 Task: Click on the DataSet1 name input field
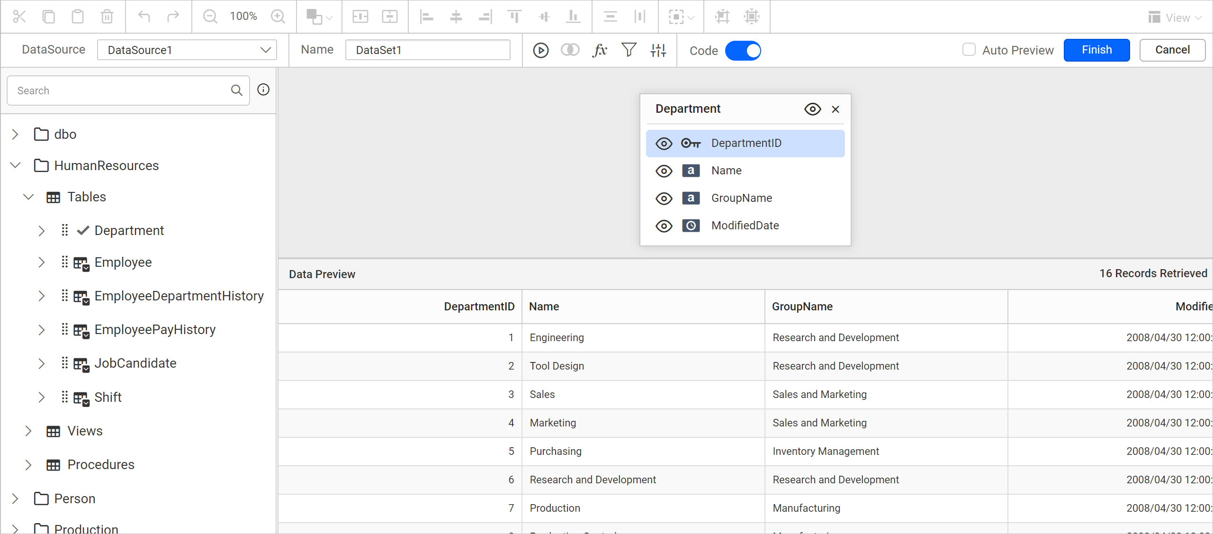pos(428,50)
